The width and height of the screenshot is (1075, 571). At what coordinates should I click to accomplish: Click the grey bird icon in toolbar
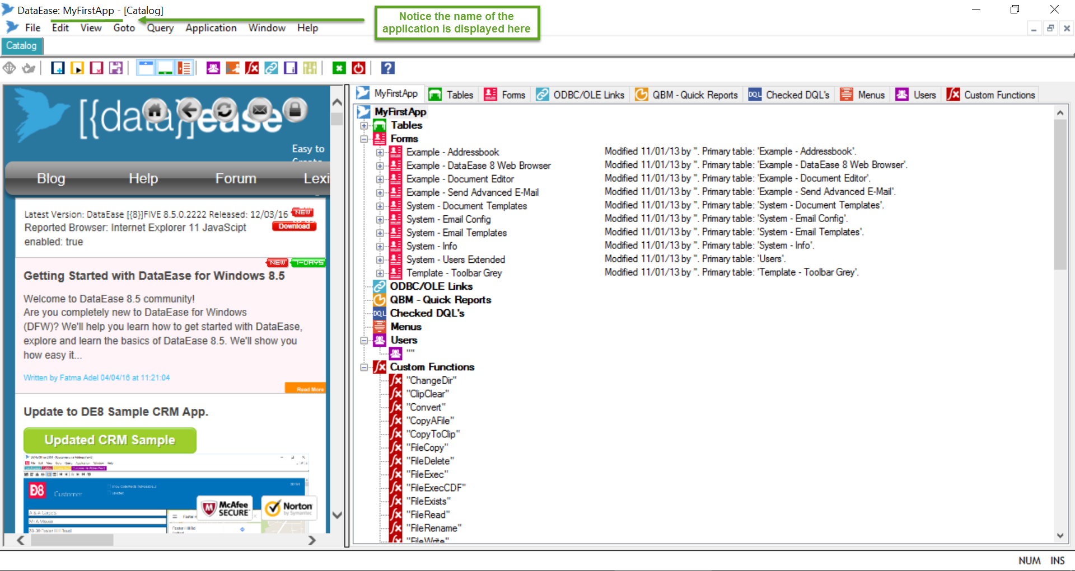point(28,68)
